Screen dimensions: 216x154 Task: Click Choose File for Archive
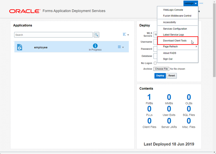click(x=161, y=69)
